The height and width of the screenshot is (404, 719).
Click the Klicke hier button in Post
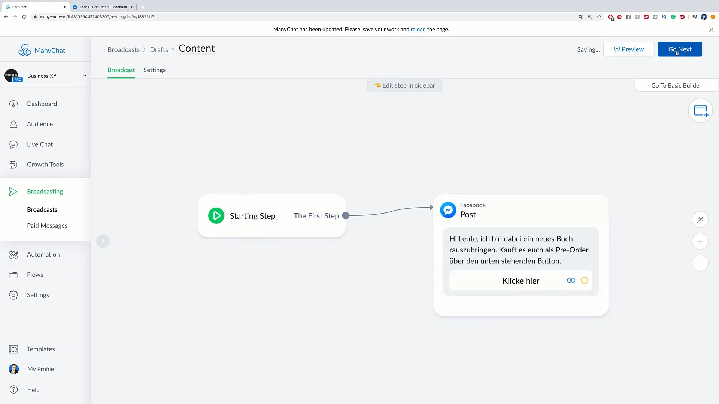(x=521, y=281)
